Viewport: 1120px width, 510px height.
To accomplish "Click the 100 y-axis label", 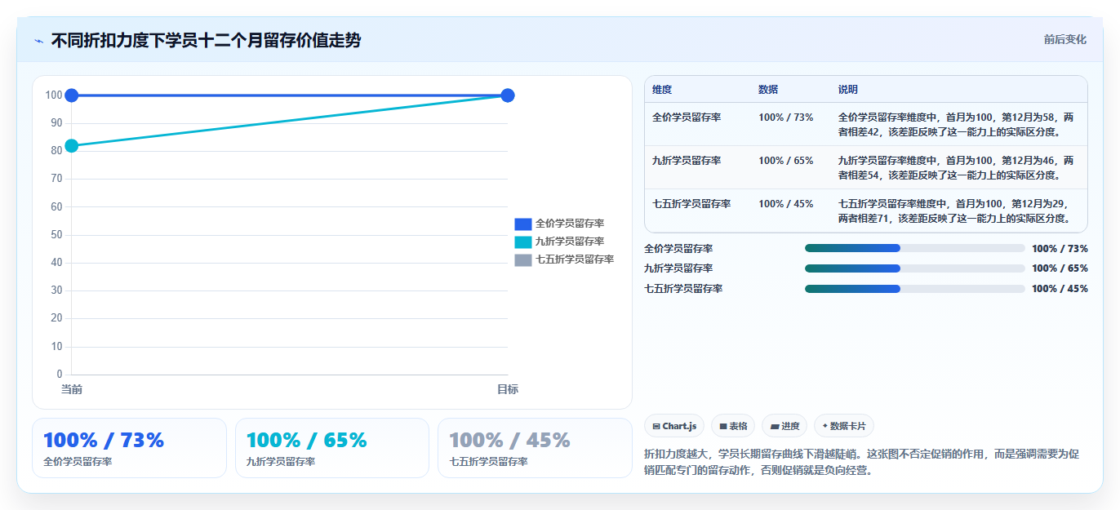I will (x=54, y=95).
